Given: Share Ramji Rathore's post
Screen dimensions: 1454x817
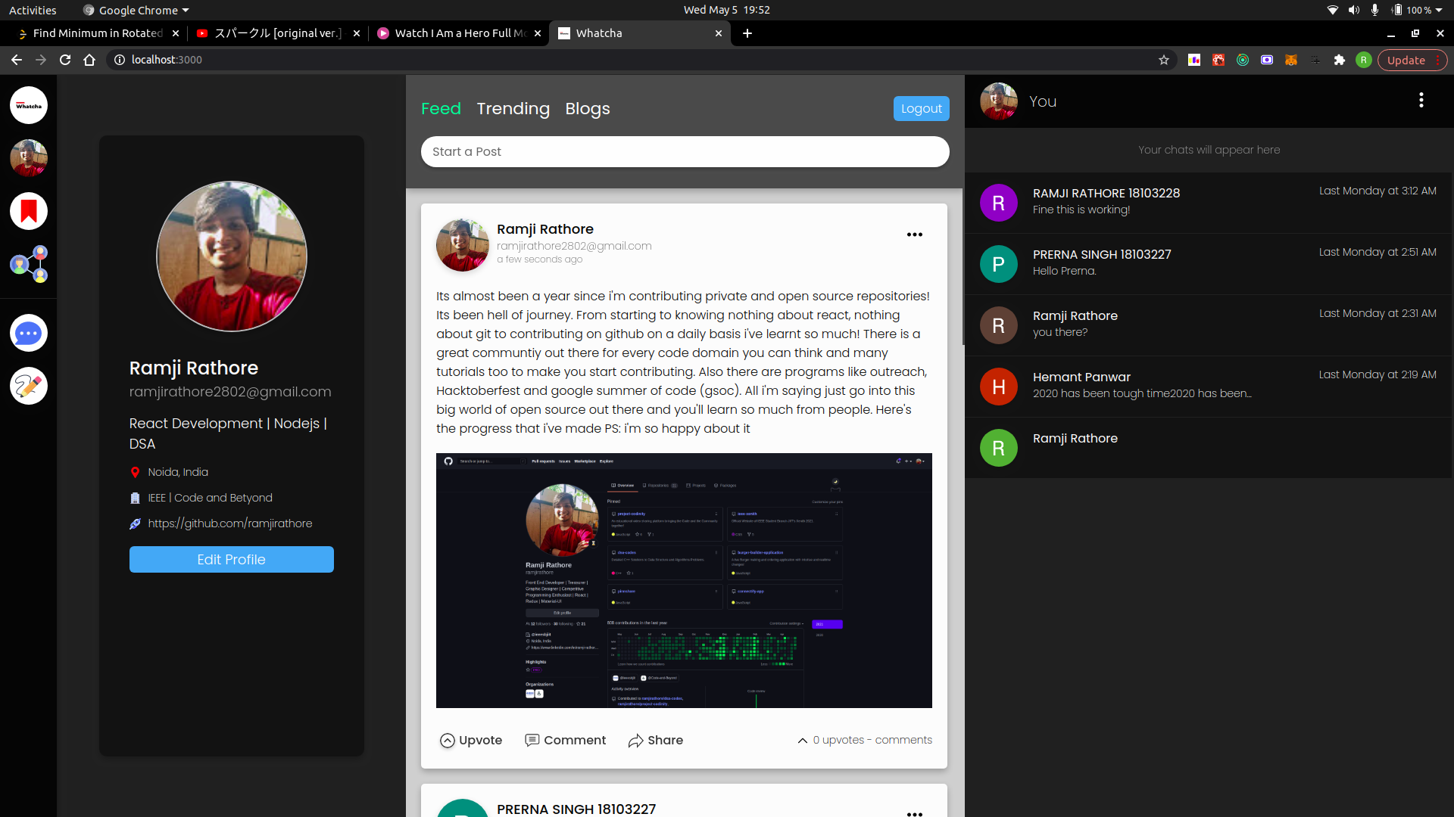Looking at the screenshot, I should click(x=655, y=740).
